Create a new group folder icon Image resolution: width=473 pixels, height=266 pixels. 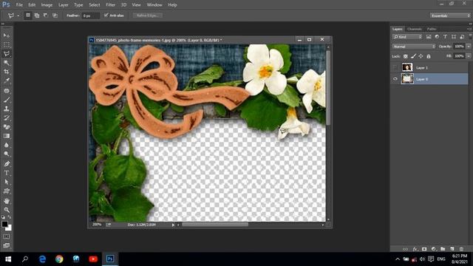pyautogui.click(x=443, y=249)
